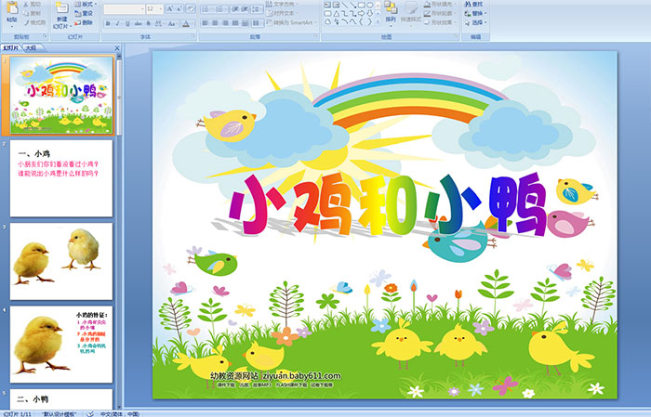The height and width of the screenshot is (417, 651).
Task: Open the font size dropdown showing 12
Action: pos(155,9)
